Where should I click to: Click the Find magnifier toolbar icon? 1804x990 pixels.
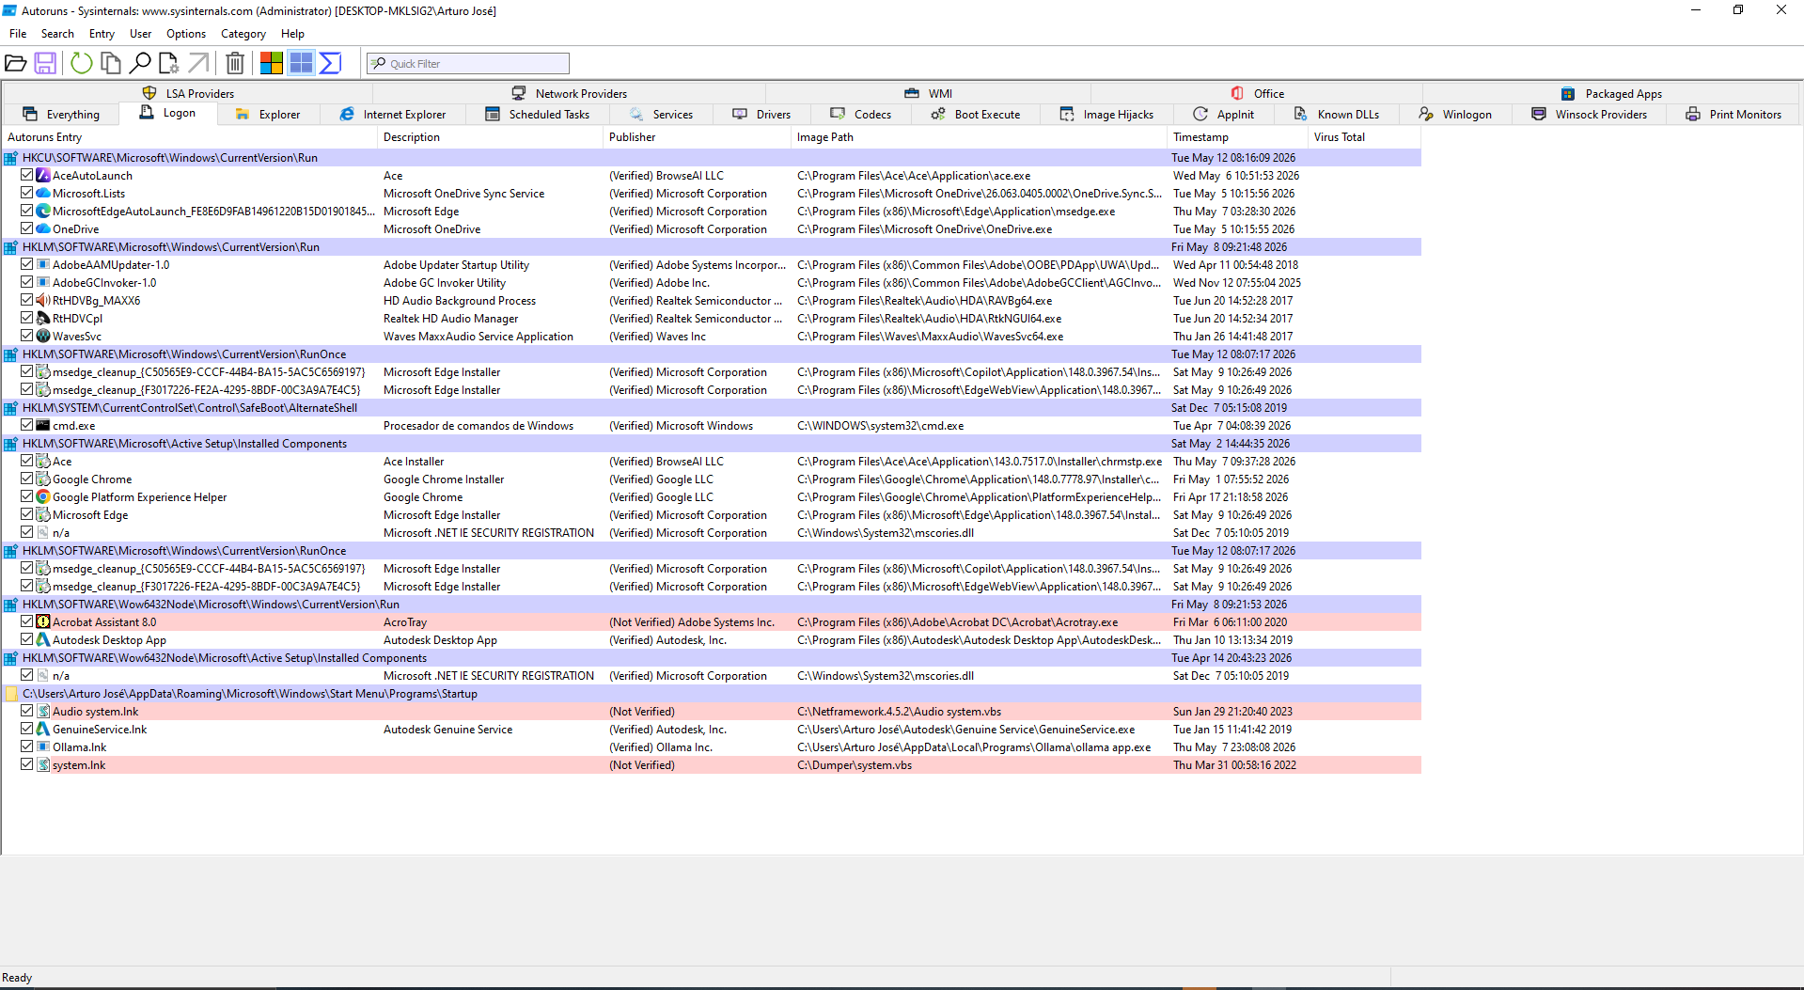[140, 63]
